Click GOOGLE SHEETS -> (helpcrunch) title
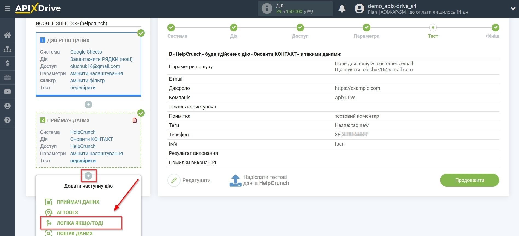The height and width of the screenshot is (236, 519). tap(71, 23)
